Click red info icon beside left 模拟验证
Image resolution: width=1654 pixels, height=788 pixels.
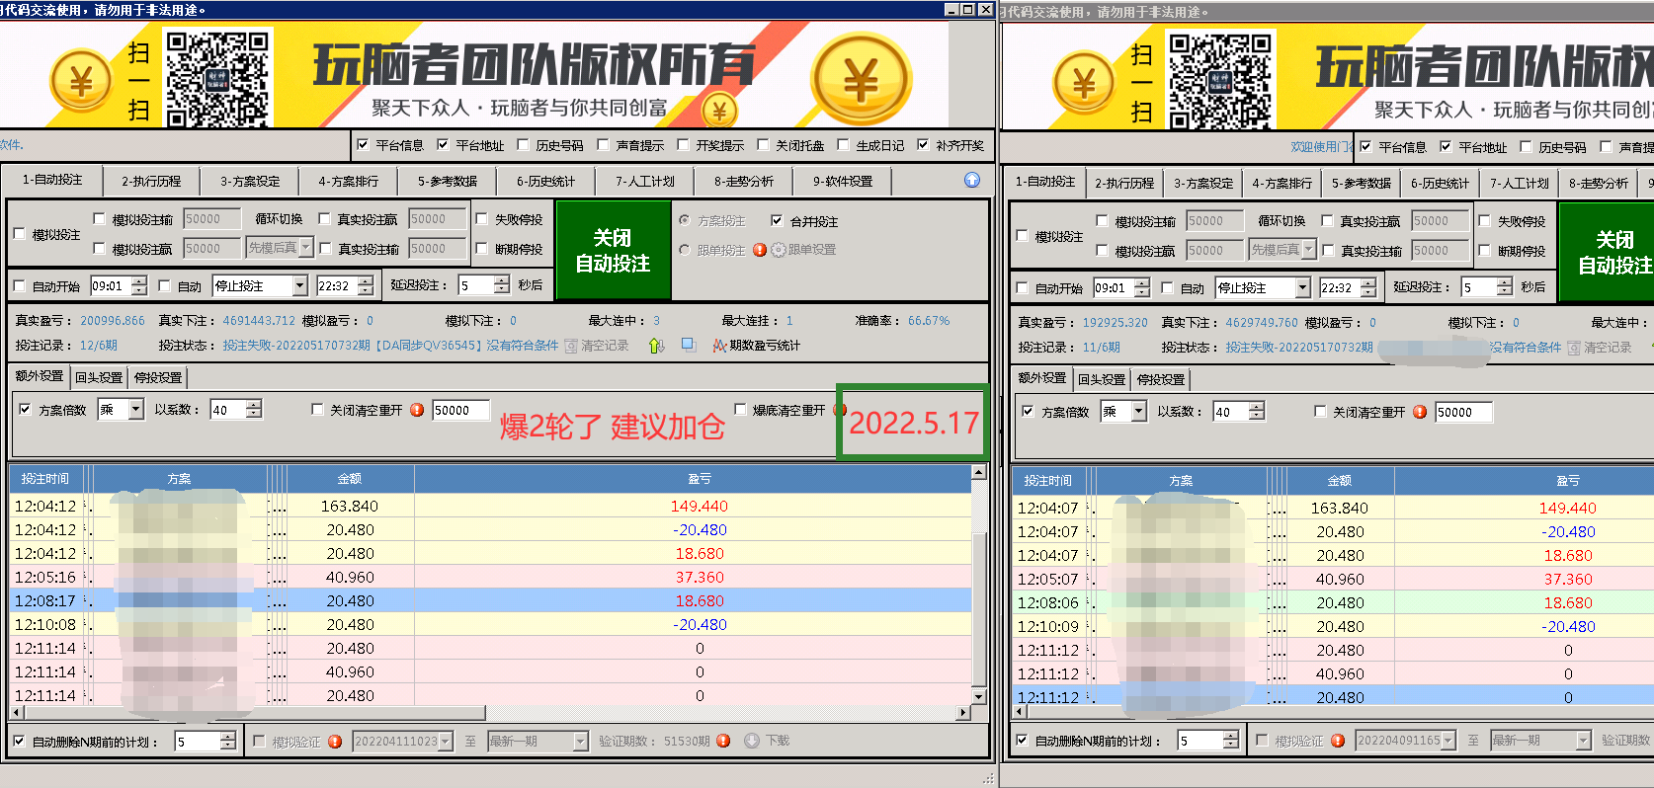[335, 741]
